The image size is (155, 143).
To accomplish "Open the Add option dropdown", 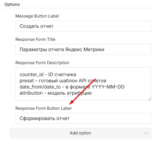I will [x=81, y=133].
